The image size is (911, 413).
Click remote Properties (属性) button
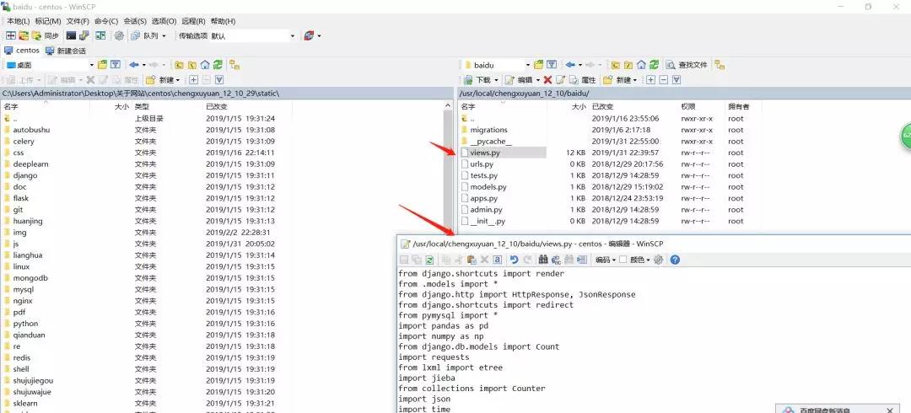(583, 79)
